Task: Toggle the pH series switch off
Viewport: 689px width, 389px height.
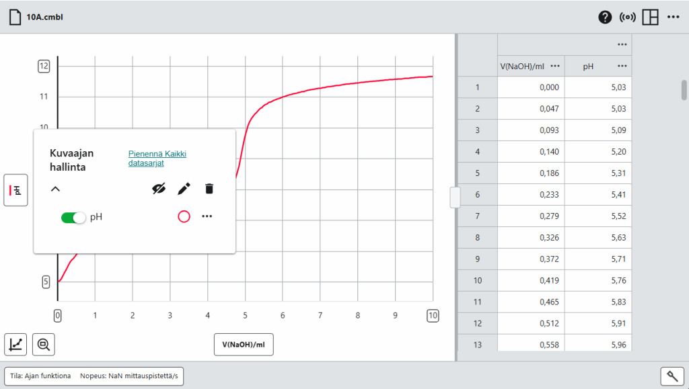Action: (73, 218)
